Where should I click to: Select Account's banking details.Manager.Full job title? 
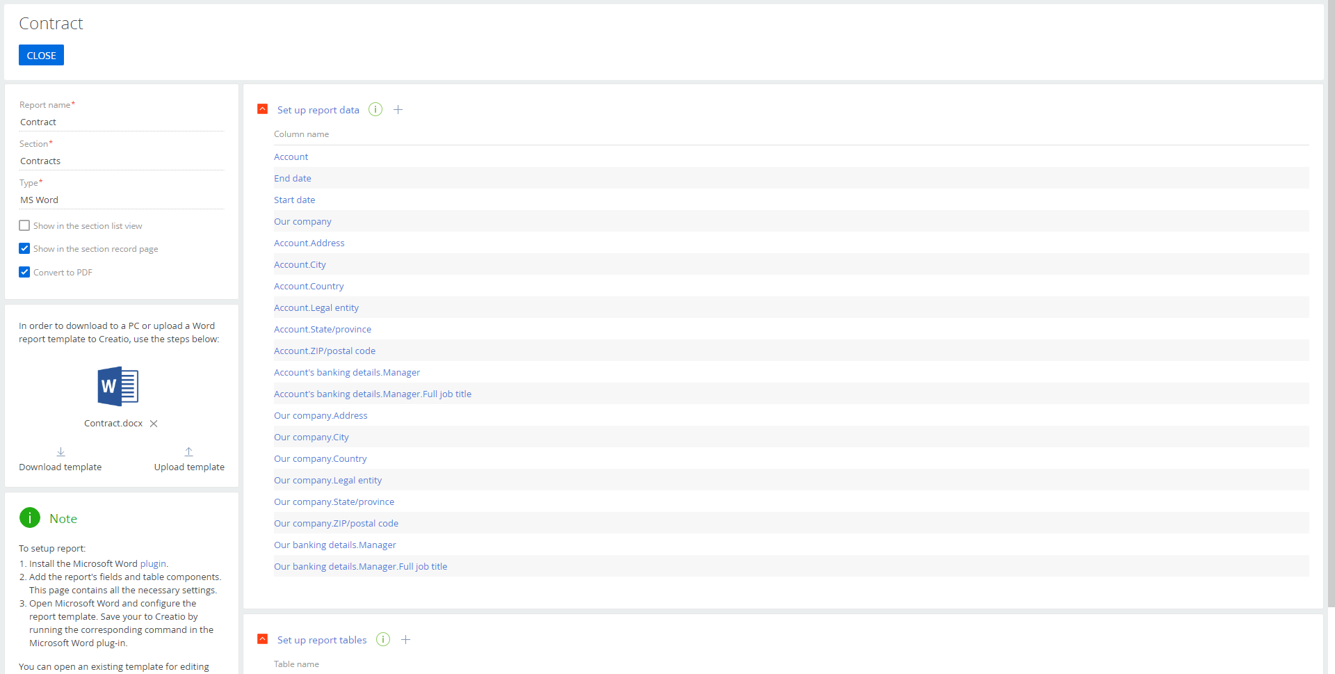click(373, 394)
